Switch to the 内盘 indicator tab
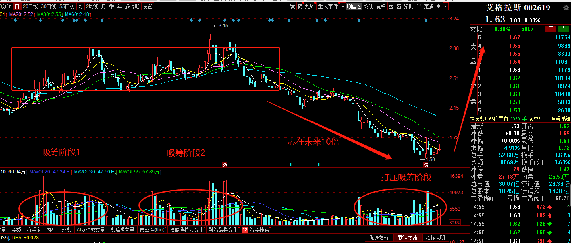Viewport: 571px width, 243px height. click(51, 230)
